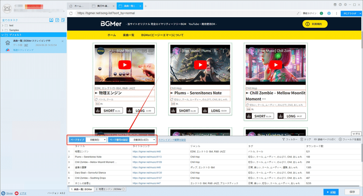Click フィールドを追加 button
The height and width of the screenshot is (196, 363).
[350, 139]
